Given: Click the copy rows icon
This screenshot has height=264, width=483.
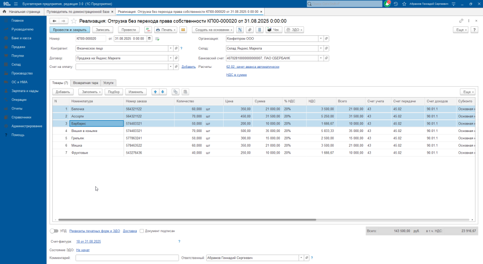Looking at the screenshot, I should click(x=175, y=92).
